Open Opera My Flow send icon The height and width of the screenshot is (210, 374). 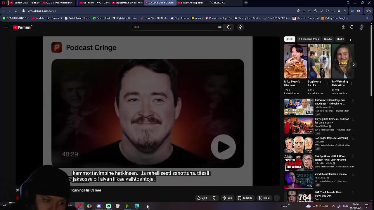pyautogui.click(x=321, y=11)
